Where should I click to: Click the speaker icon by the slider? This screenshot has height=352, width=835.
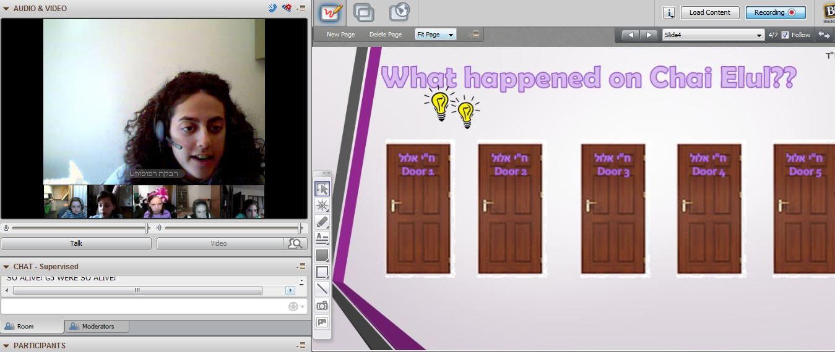(x=158, y=228)
